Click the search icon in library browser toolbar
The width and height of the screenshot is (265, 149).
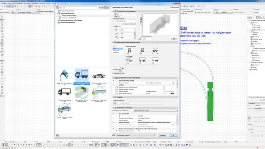(x=64, y=7)
